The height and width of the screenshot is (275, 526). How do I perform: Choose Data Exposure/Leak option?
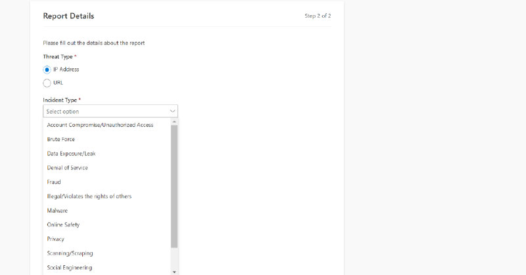tap(71, 154)
